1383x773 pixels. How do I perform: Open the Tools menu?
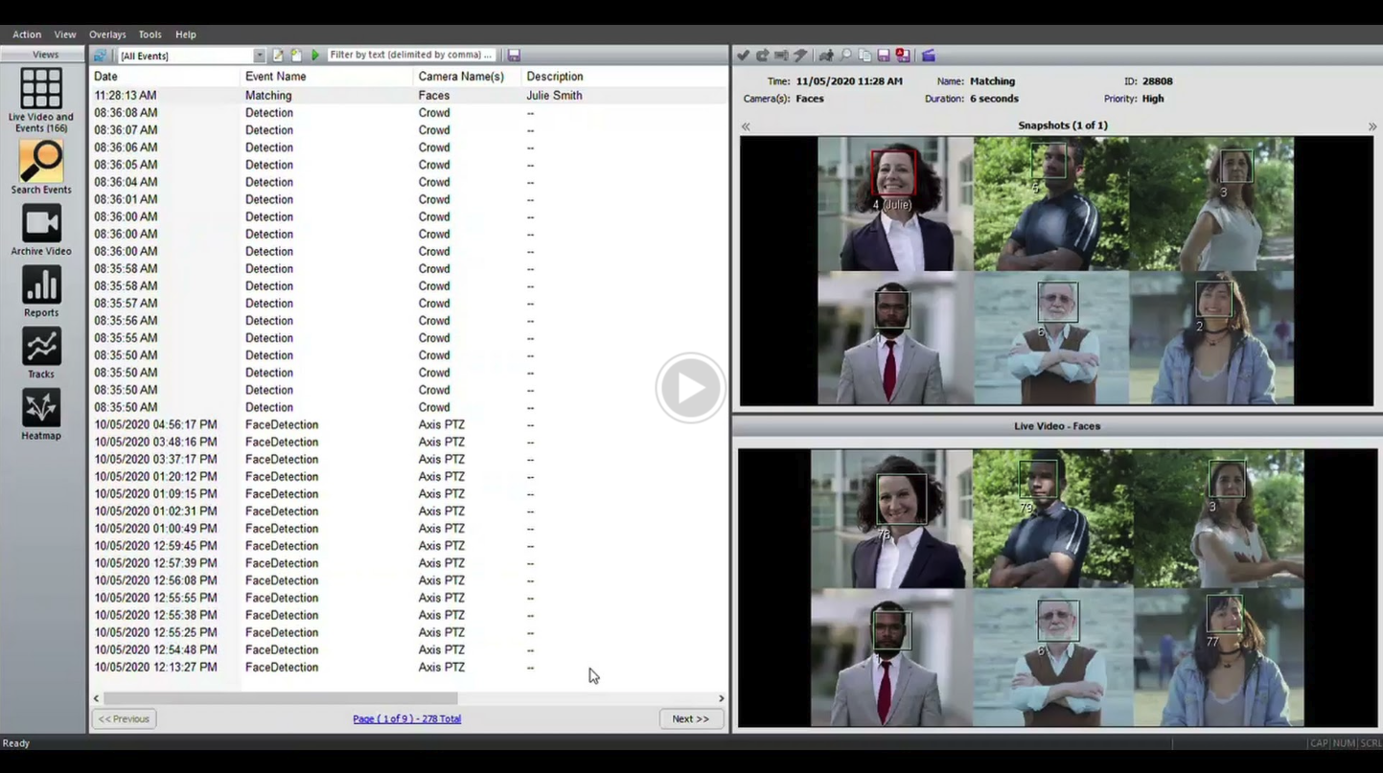(x=150, y=34)
